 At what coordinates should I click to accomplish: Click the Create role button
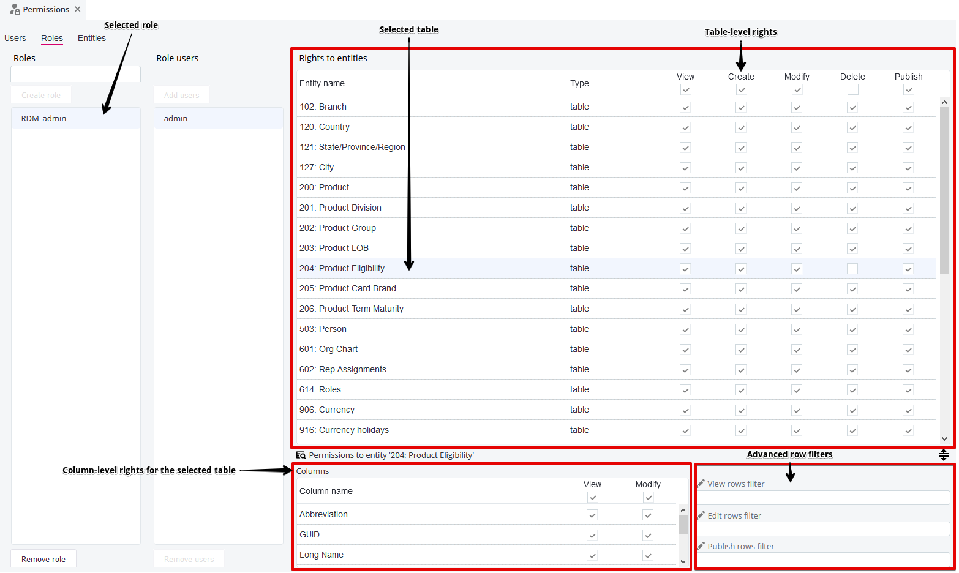pos(41,95)
